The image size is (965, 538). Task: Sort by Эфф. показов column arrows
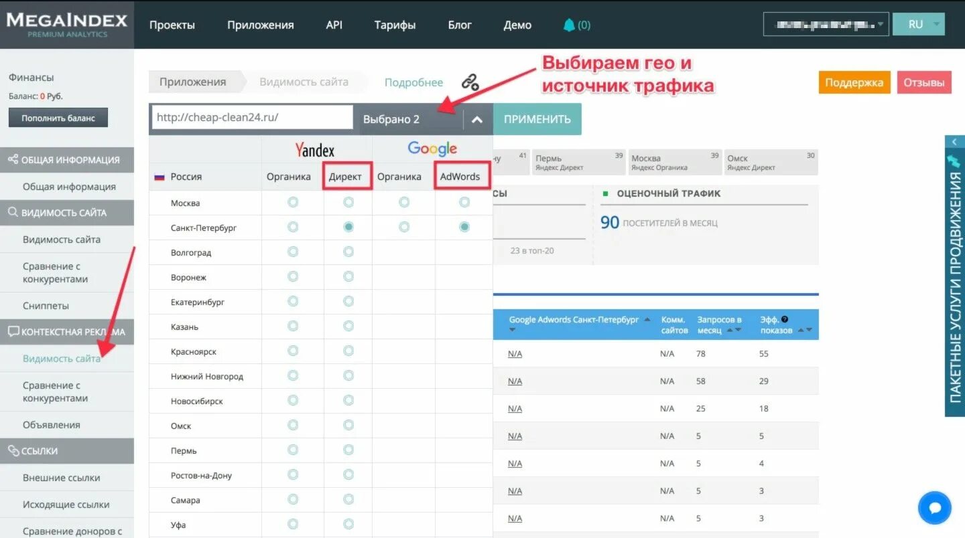pos(805,330)
